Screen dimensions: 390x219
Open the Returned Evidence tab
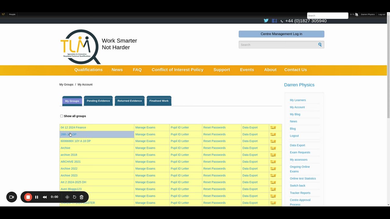tap(129, 101)
